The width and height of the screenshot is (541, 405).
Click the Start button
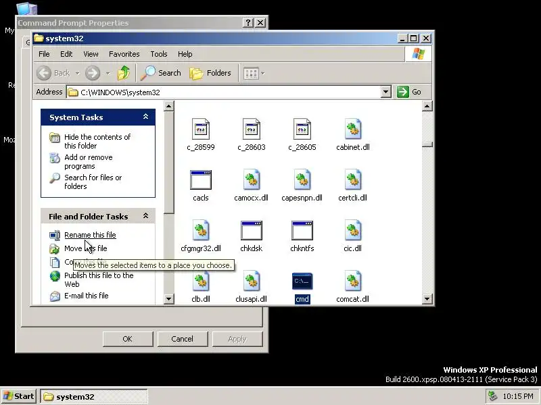point(19,396)
